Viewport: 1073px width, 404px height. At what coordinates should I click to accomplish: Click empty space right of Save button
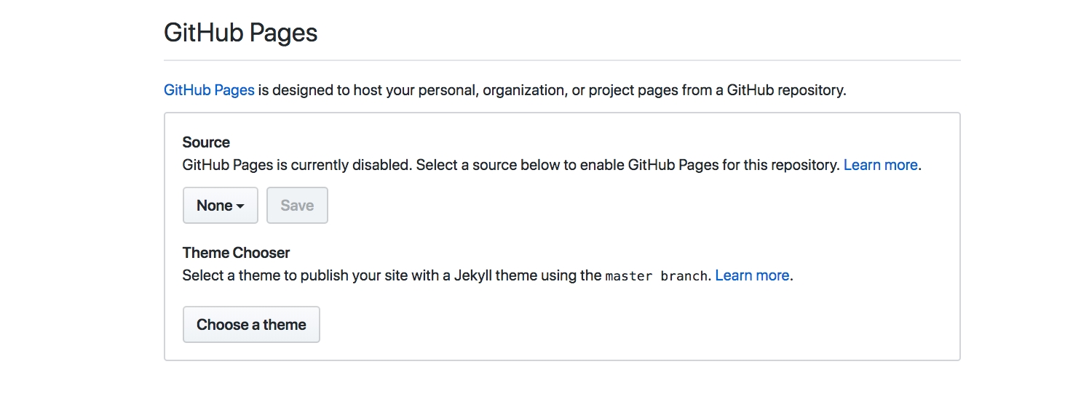[x=582, y=206]
